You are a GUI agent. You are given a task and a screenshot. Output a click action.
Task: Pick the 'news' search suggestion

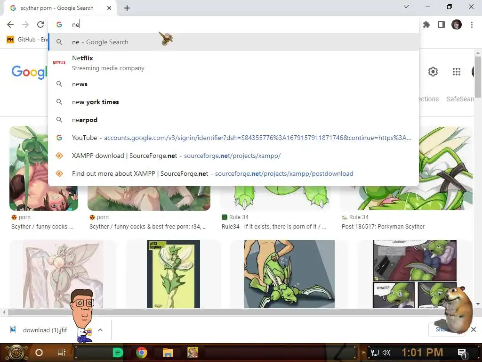tap(233, 84)
